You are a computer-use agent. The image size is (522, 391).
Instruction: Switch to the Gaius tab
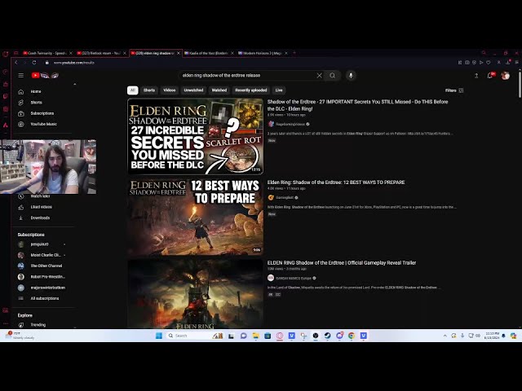[209, 53]
